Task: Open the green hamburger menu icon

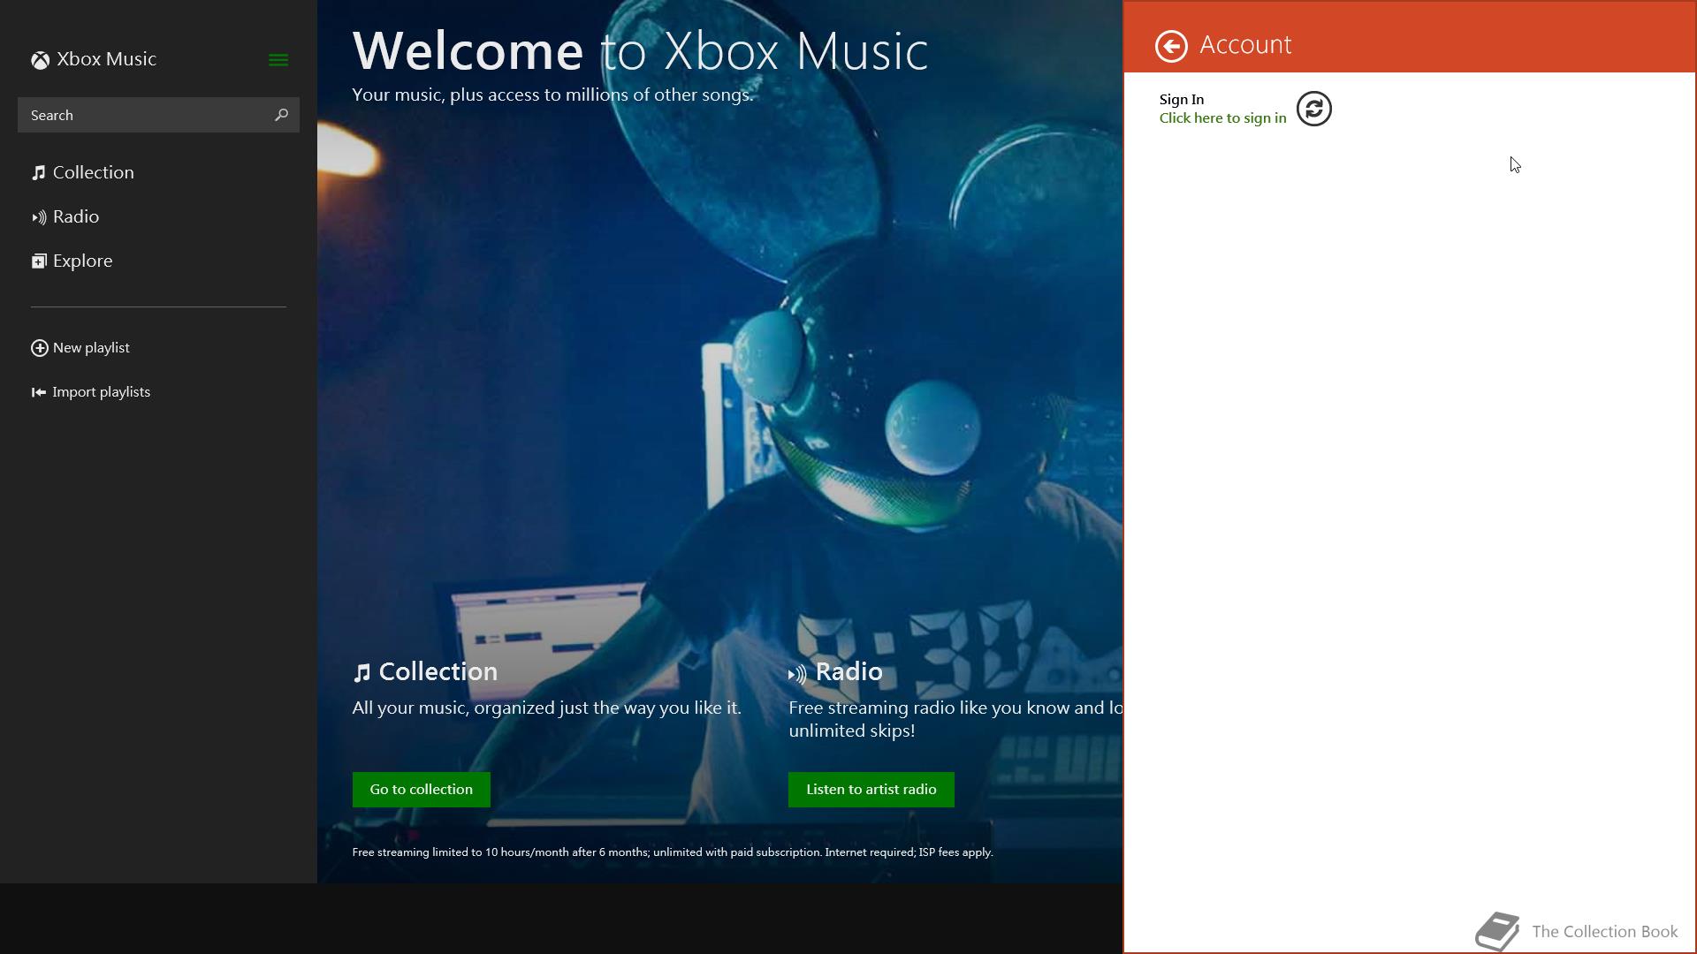Action: [x=278, y=60]
